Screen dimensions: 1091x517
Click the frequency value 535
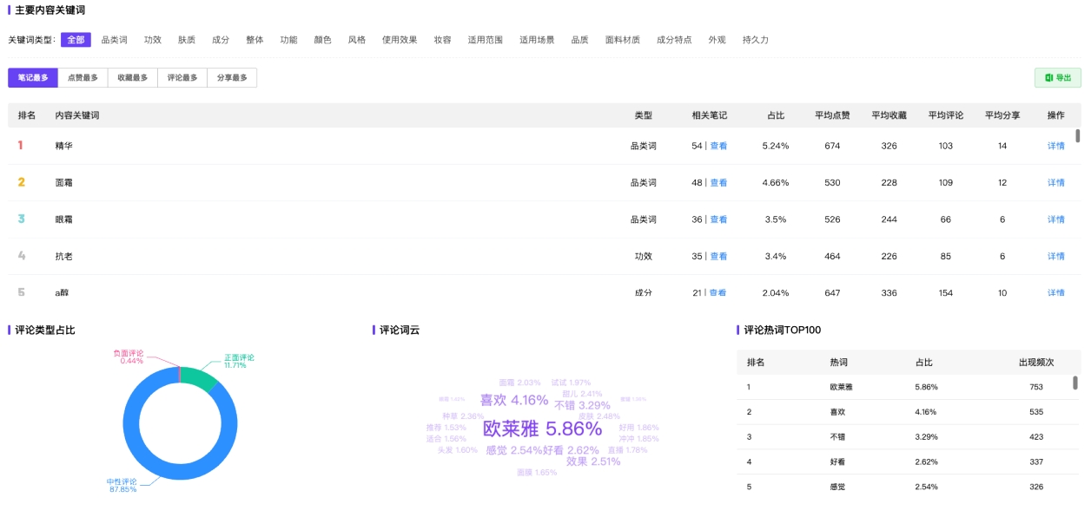point(1035,412)
